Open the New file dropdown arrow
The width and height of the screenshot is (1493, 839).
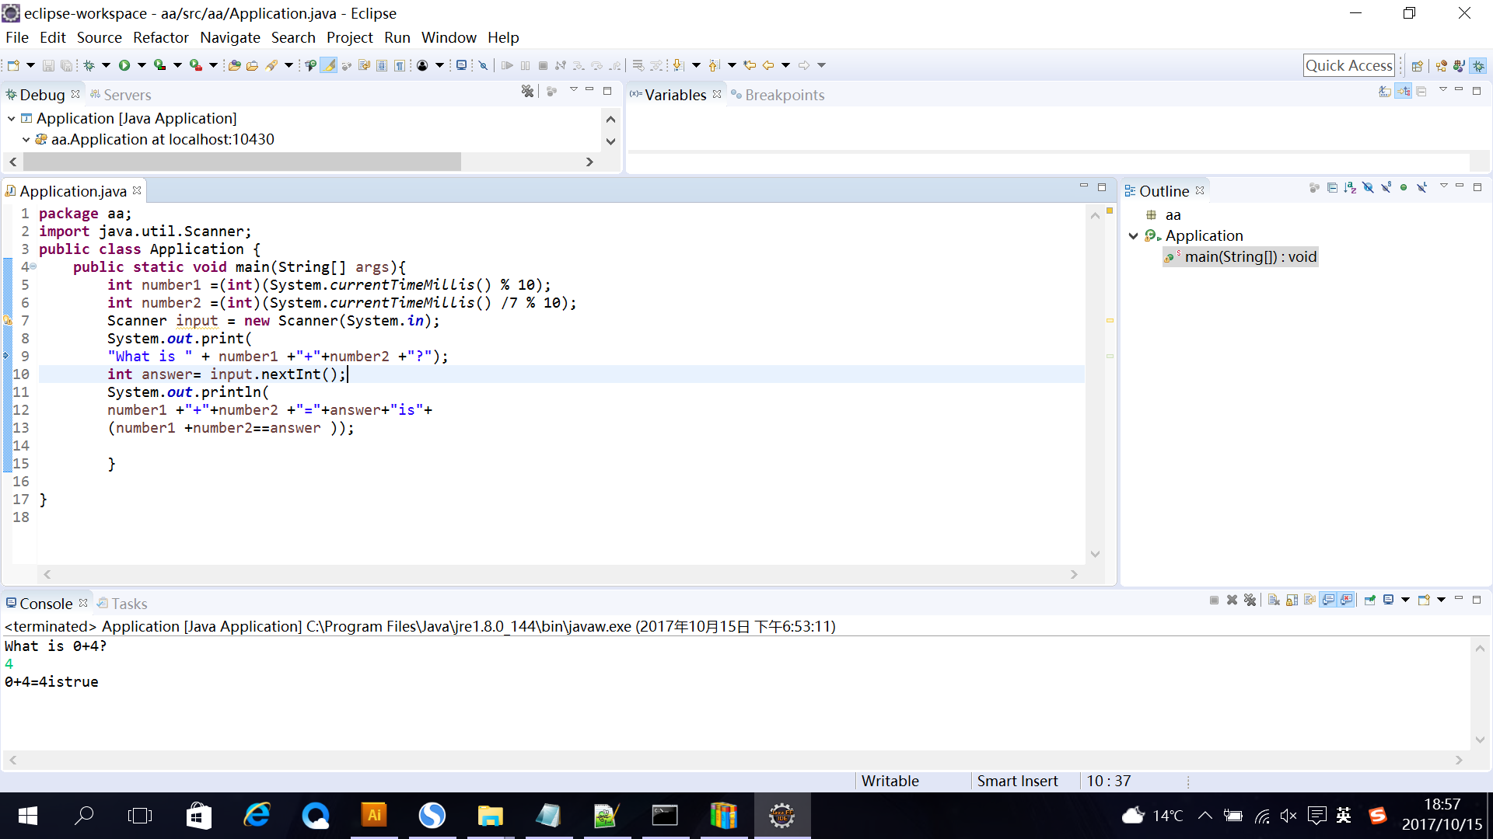(x=30, y=65)
